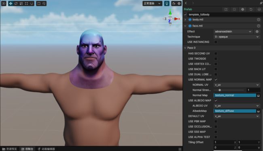Locate prefab asset target icon

tap(242, 9)
